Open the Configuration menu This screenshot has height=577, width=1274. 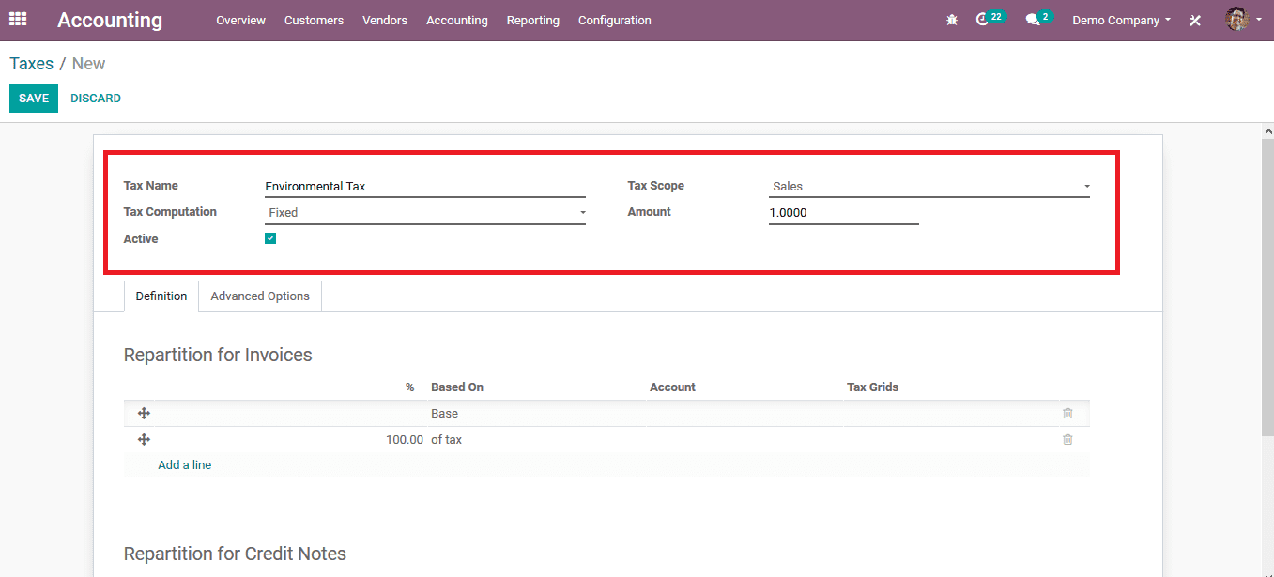click(x=615, y=20)
